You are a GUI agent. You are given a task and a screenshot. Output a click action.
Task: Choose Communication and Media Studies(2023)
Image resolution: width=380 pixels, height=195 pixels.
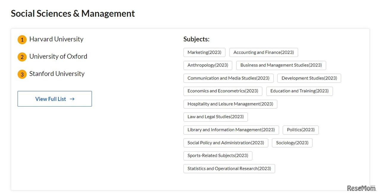(x=228, y=78)
